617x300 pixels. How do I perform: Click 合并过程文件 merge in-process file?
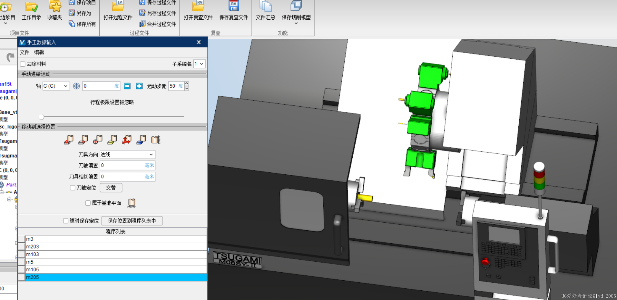click(158, 24)
